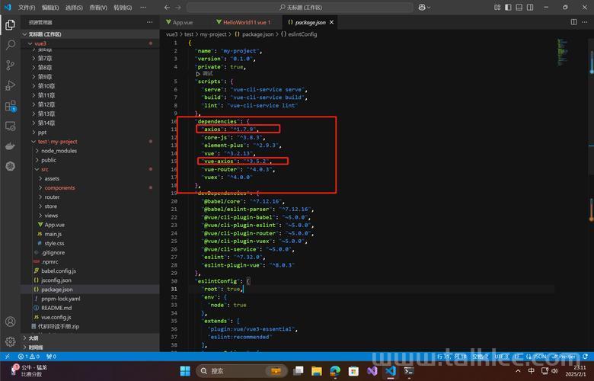594x381 pixels.
Task: Open the Manage gear in activity bar
Action: pos(10,341)
